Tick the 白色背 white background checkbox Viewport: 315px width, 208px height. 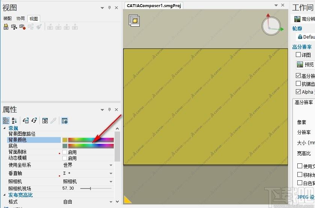300,183
